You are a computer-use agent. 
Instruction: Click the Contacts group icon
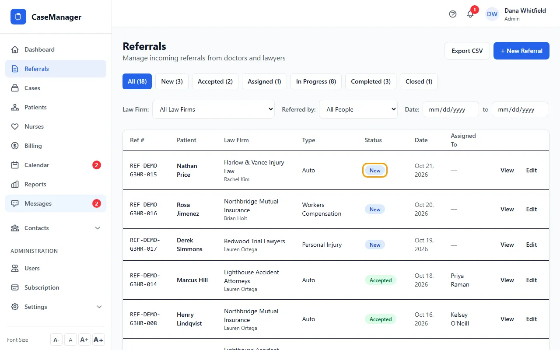[x=15, y=228]
